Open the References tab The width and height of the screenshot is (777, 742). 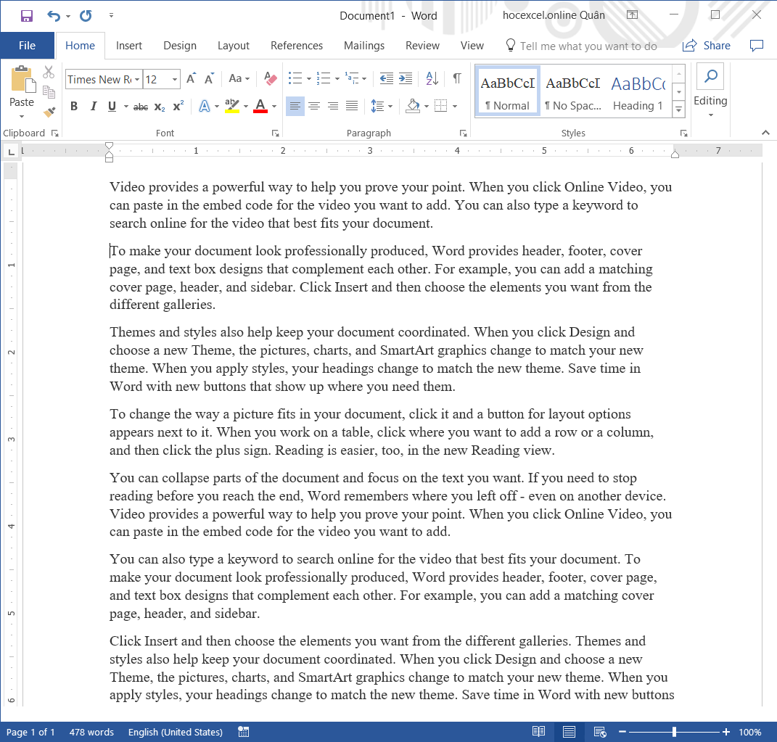coord(296,46)
